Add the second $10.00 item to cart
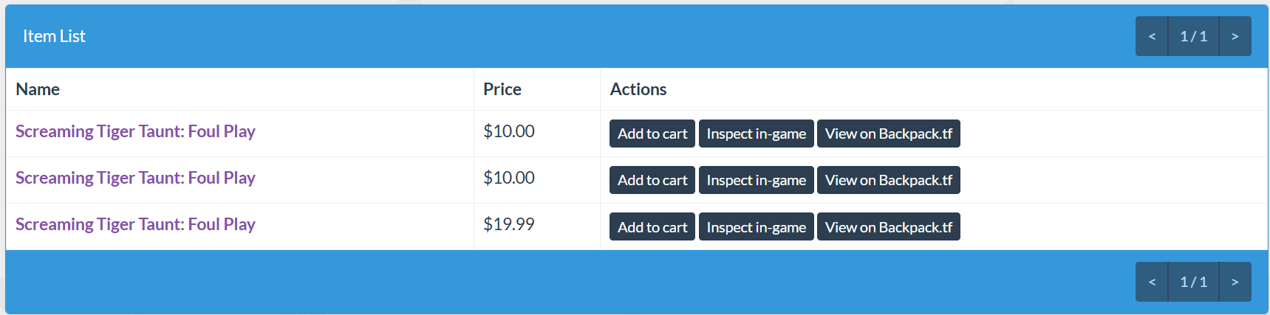 click(652, 180)
